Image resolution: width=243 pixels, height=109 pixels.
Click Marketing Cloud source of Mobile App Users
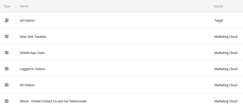226,53
